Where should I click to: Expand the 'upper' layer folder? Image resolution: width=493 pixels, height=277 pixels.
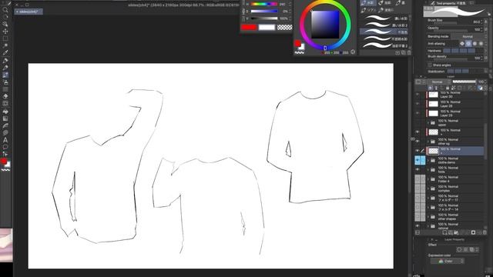coord(428,123)
